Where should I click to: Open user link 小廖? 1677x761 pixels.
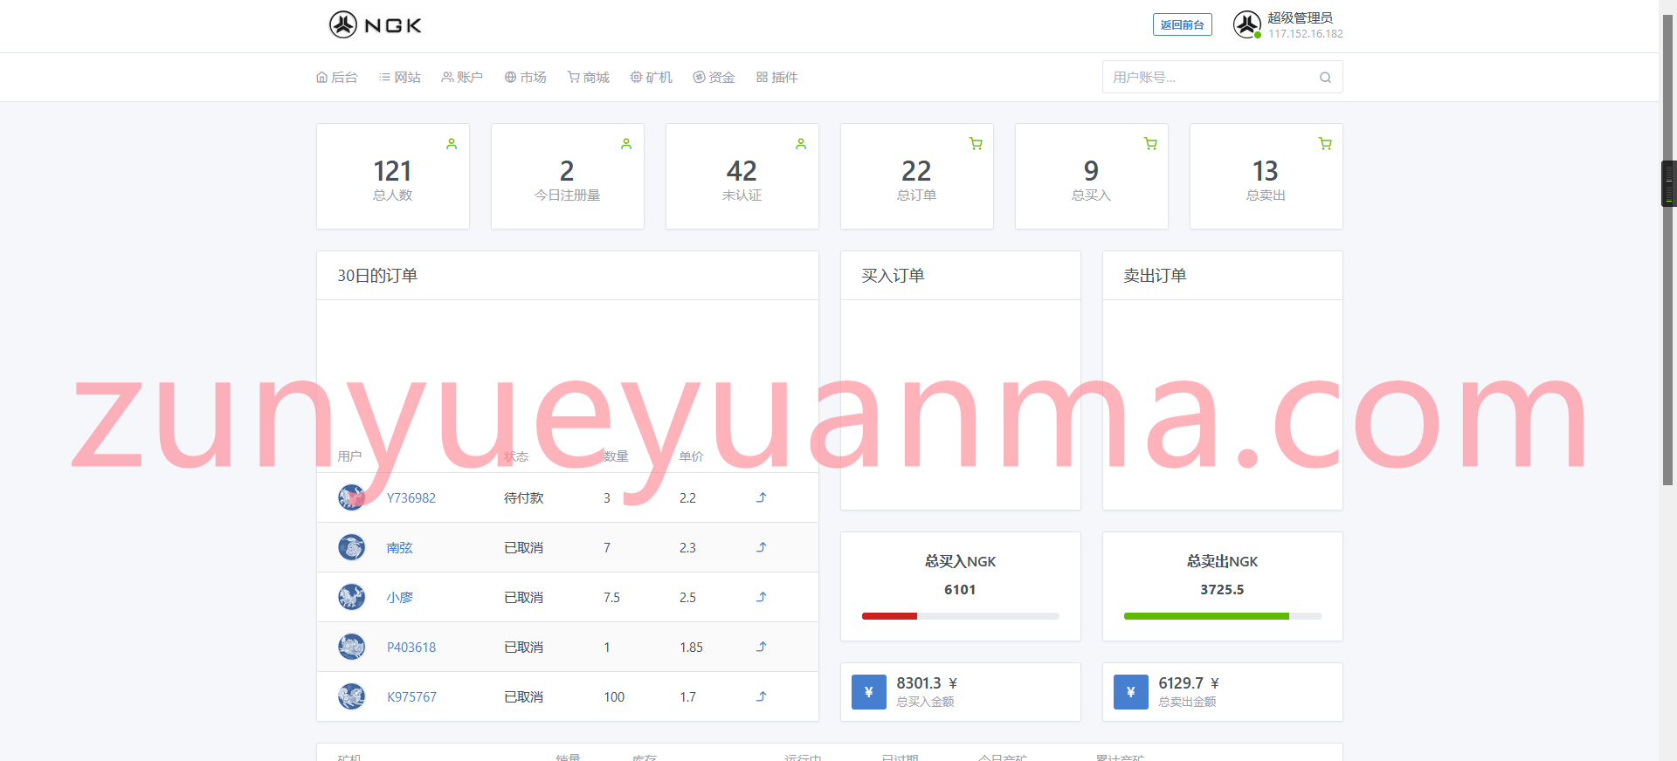[x=399, y=597]
